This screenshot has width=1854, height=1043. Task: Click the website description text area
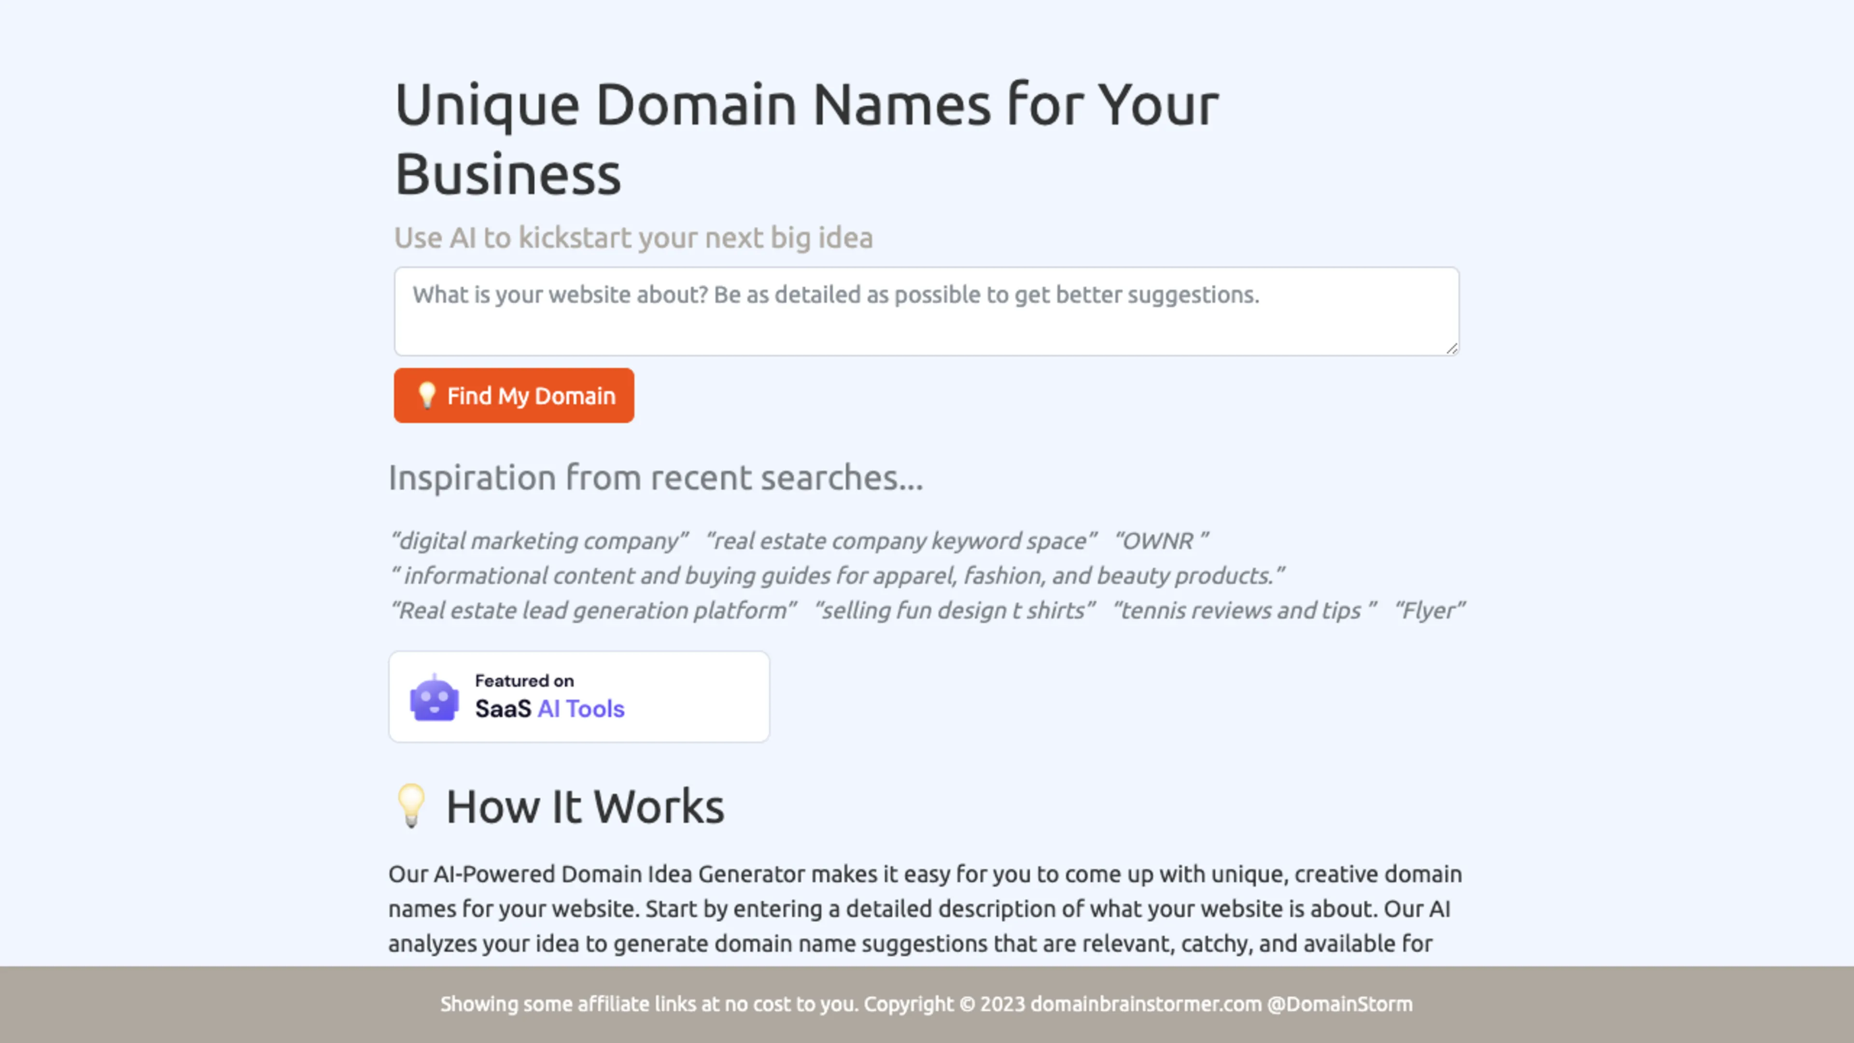click(x=927, y=311)
